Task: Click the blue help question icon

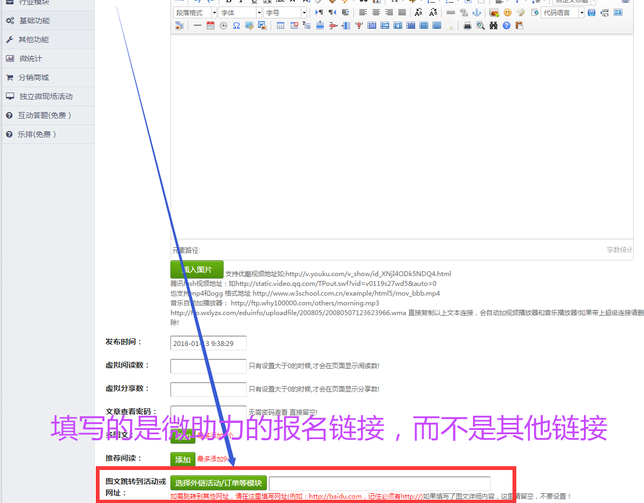Action: click(x=507, y=25)
